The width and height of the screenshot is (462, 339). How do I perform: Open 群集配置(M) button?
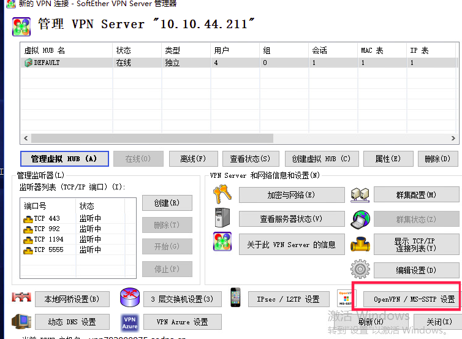(416, 194)
